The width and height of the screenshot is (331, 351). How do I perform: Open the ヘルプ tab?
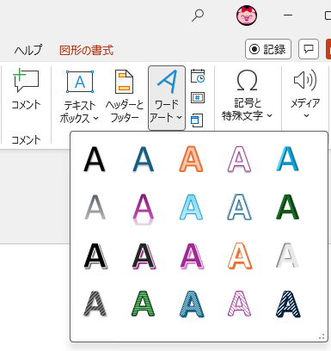(x=28, y=50)
